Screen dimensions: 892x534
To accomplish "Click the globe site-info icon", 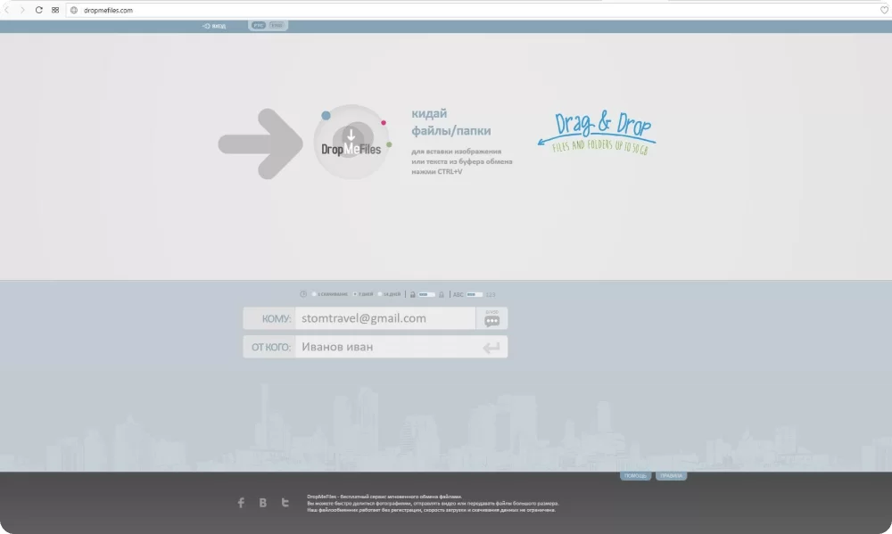I will click(x=74, y=10).
